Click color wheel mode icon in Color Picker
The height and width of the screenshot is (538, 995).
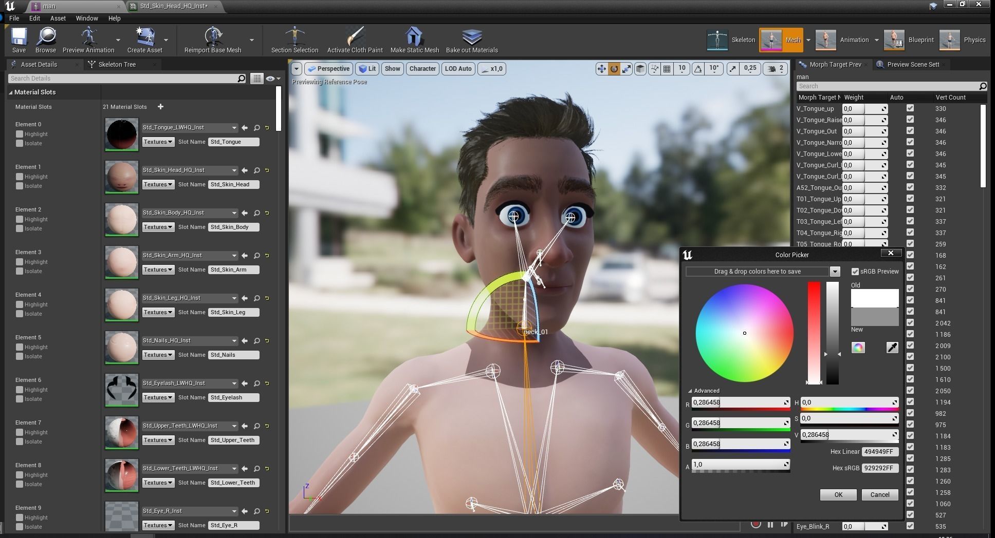point(858,348)
